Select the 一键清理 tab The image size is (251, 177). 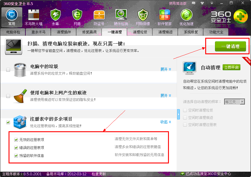[115, 32]
